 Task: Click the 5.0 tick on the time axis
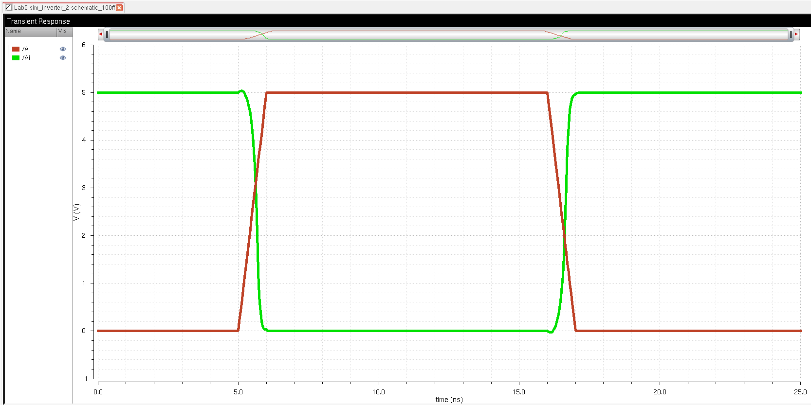(x=238, y=392)
